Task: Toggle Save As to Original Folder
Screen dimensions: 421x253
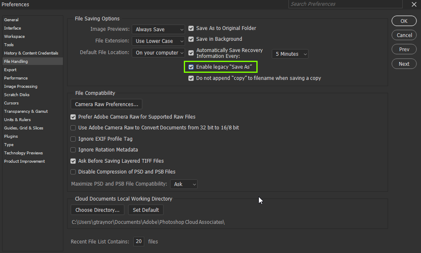Action: 191,28
